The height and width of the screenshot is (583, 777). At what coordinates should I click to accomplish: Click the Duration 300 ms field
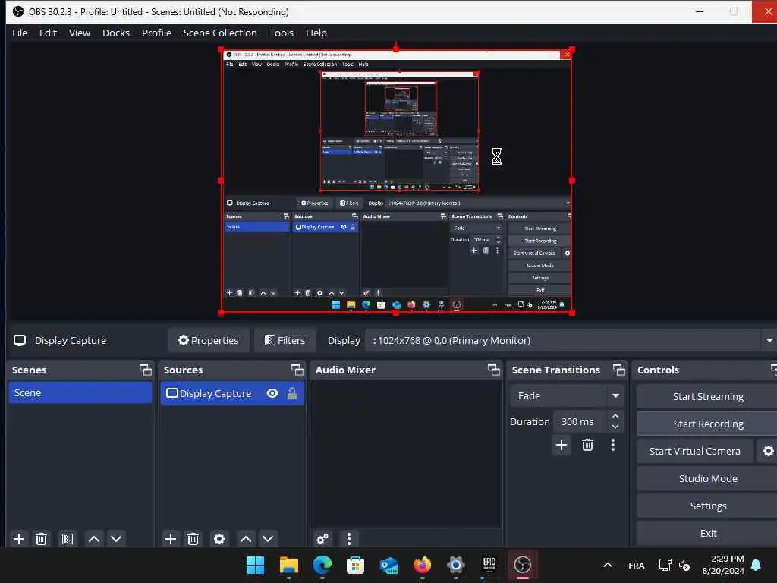click(580, 421)
